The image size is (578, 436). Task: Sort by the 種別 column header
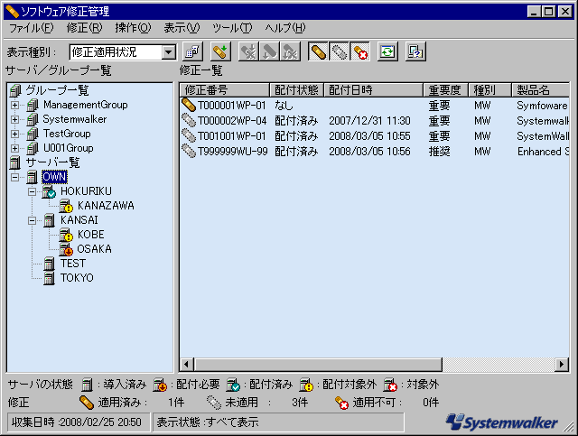click(x=489, y=90)
